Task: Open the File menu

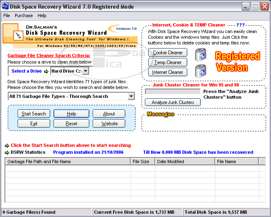Action: click(x=7, y=15)
